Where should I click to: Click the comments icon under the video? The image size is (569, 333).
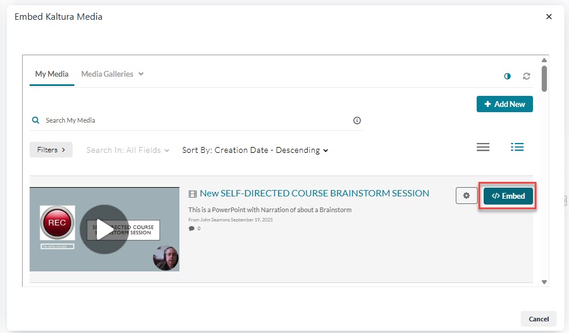click(x=192, y=229)
